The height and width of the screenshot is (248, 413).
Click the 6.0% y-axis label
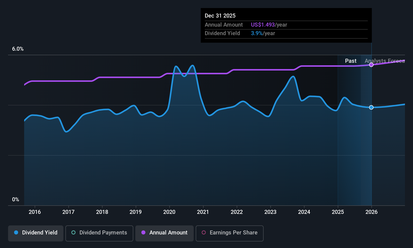point(18,49)
